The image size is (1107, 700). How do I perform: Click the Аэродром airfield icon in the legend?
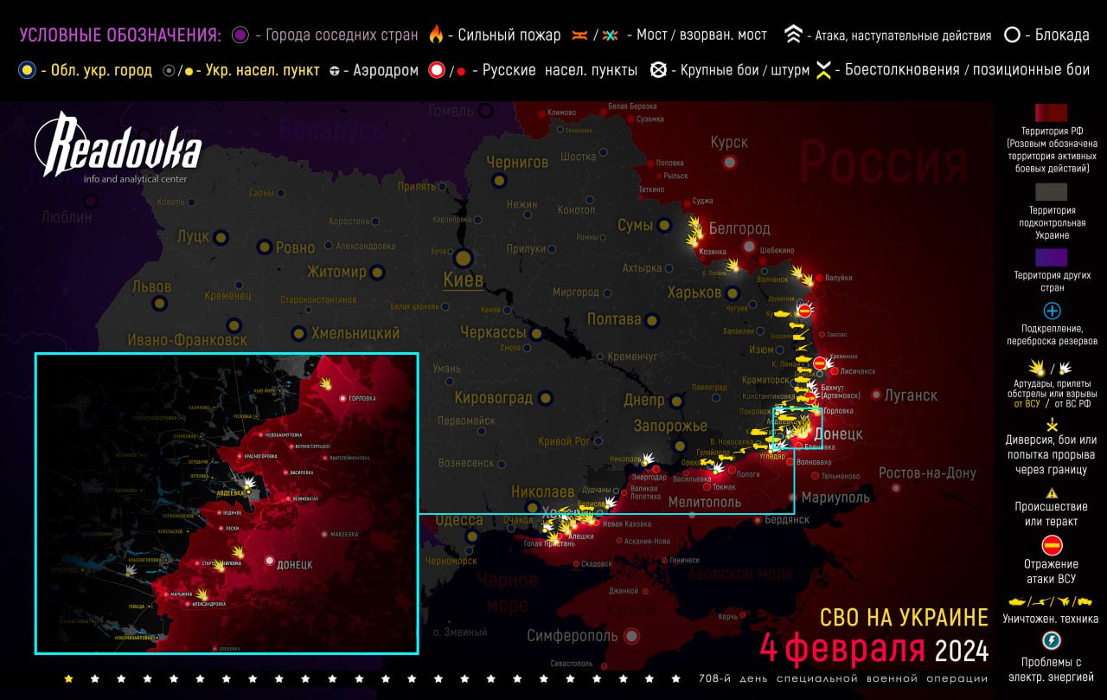pos(335,71)
